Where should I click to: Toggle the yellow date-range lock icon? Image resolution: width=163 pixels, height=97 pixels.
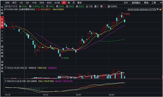click(x=160, y=9)
